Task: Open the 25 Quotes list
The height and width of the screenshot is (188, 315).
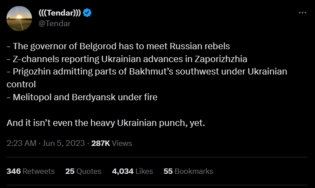Action: (83, 171)
